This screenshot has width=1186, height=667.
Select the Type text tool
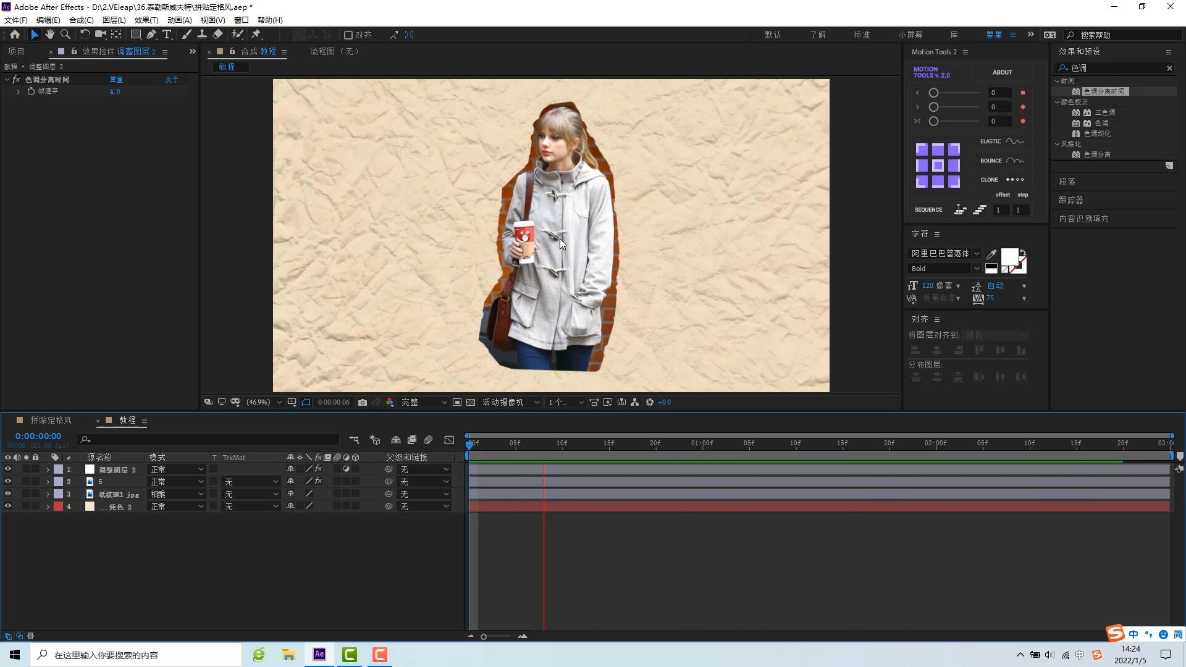pos(167,35)
